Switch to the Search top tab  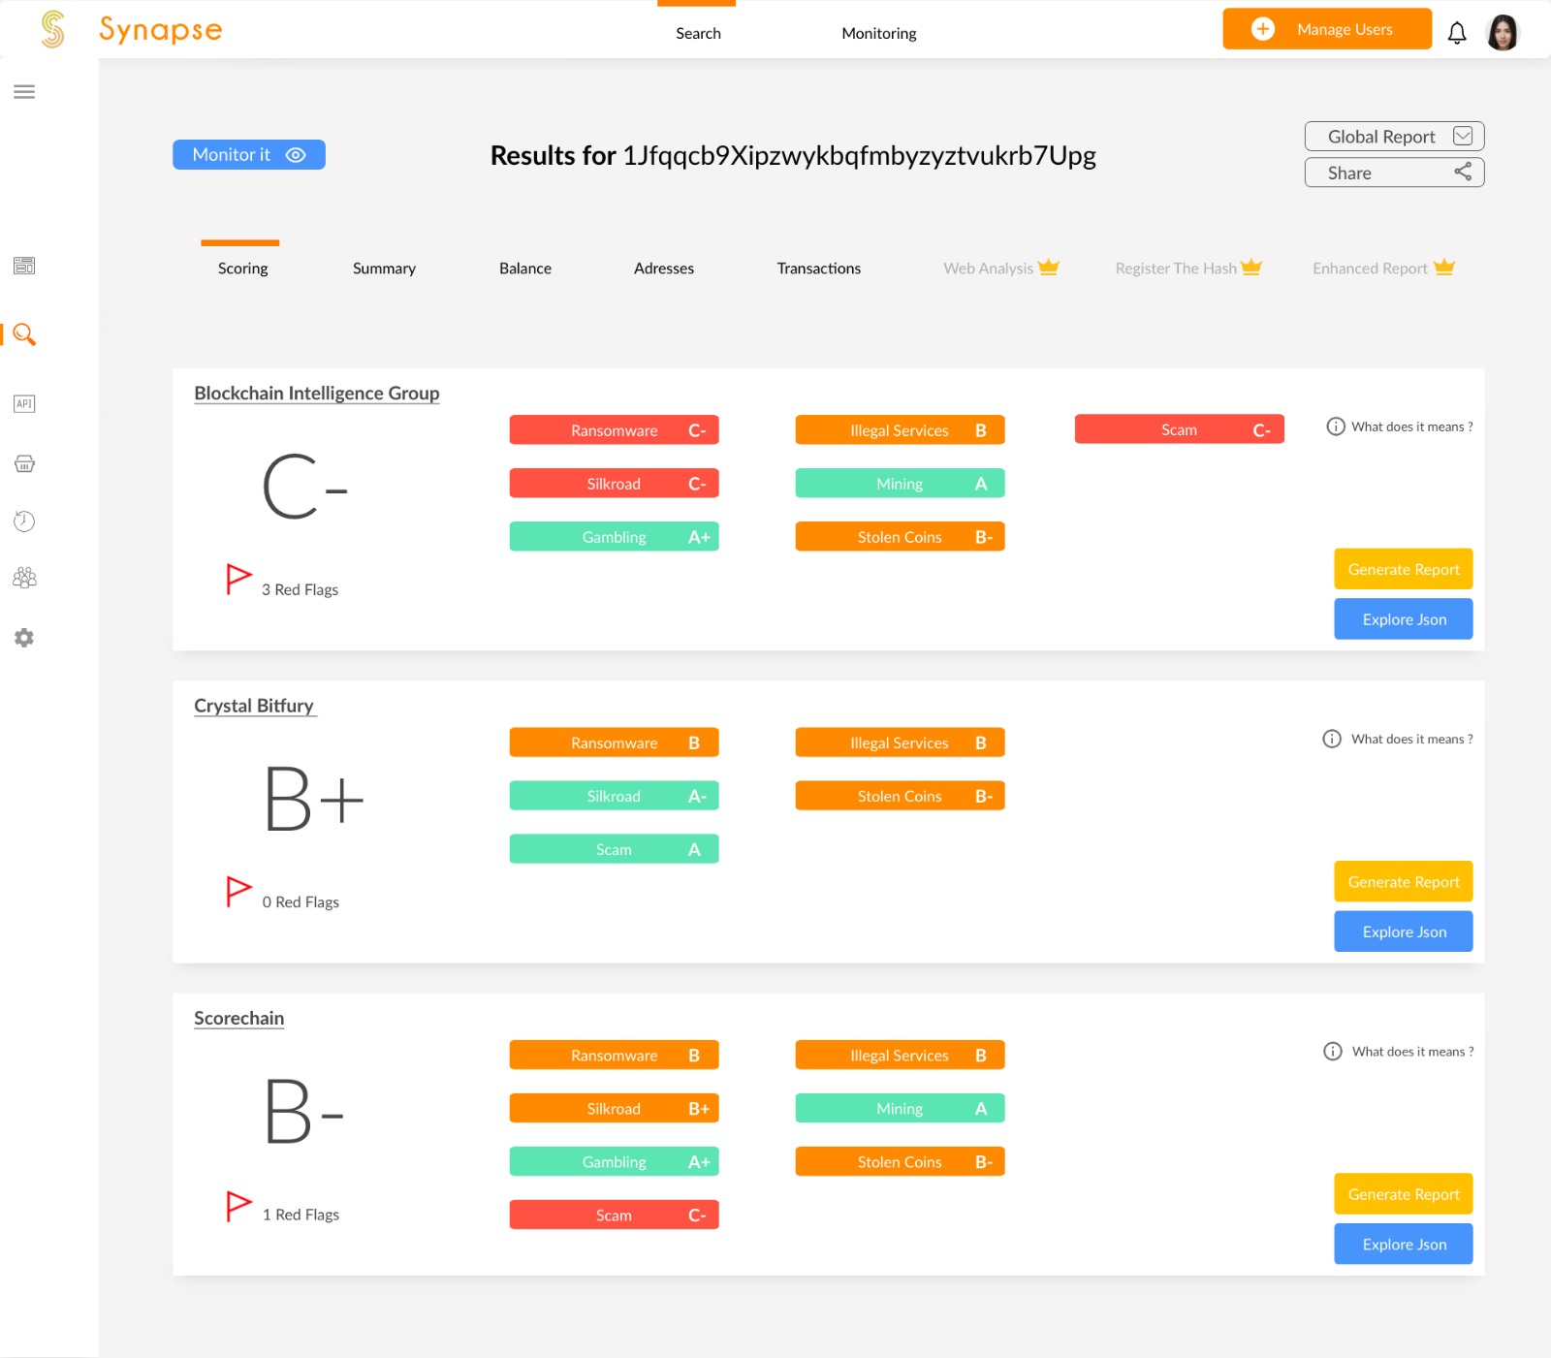coord(698,33)
